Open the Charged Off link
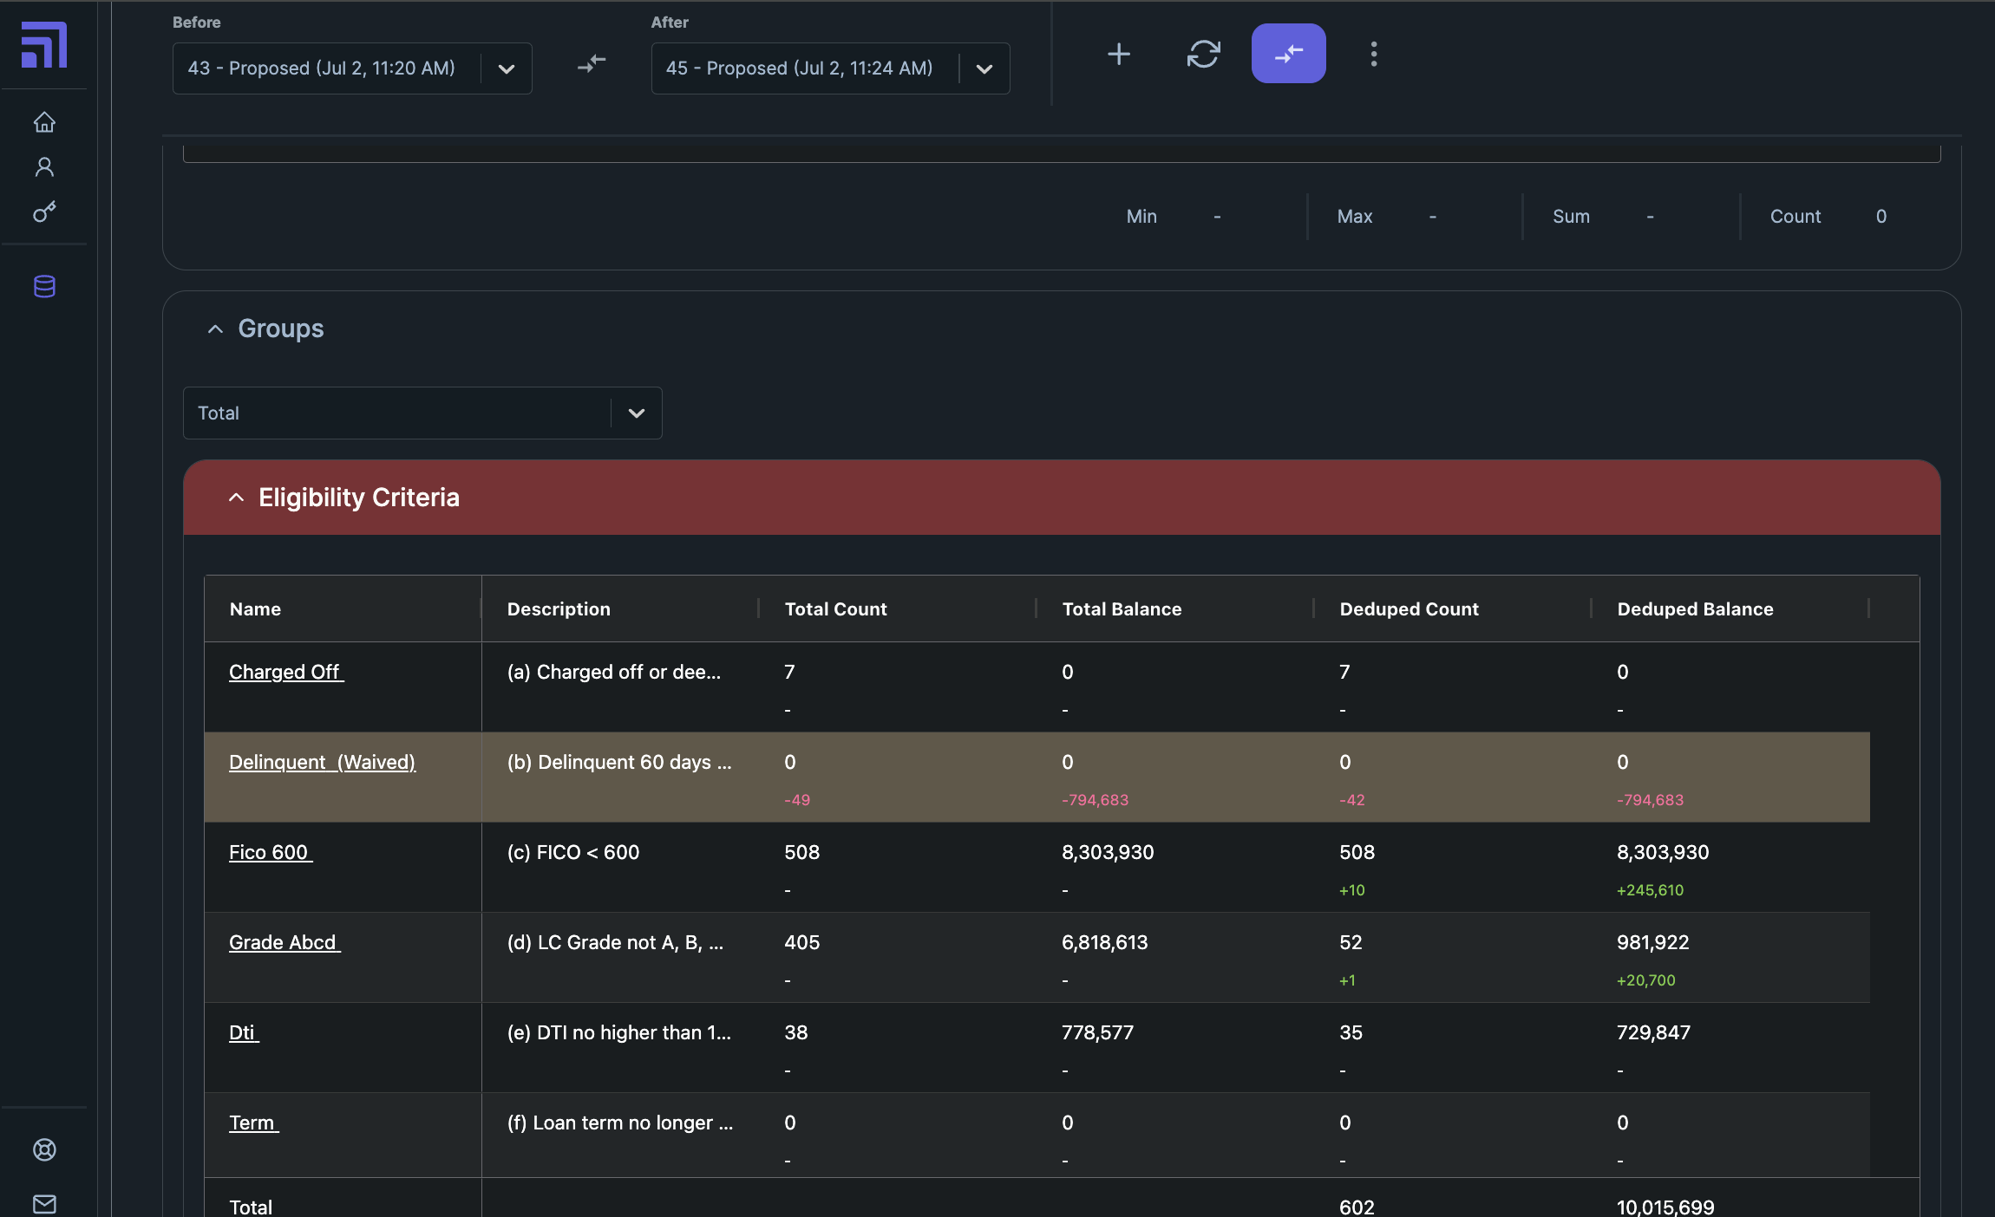1995x1217 pixels. coord(286,672)
